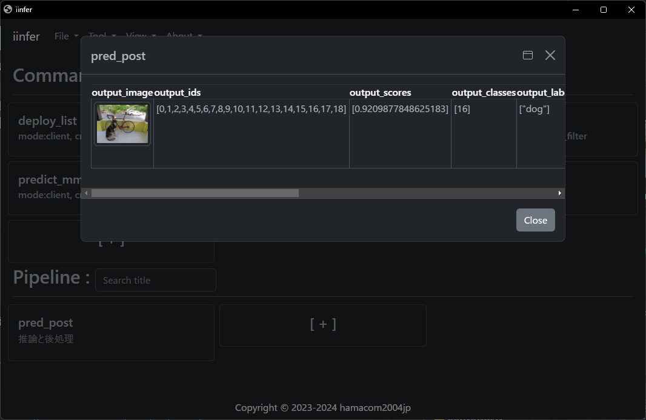The height and width of the screenshot is (420, 646).
Task: Open the pred_post pipeline card
Action: point(111,332)
